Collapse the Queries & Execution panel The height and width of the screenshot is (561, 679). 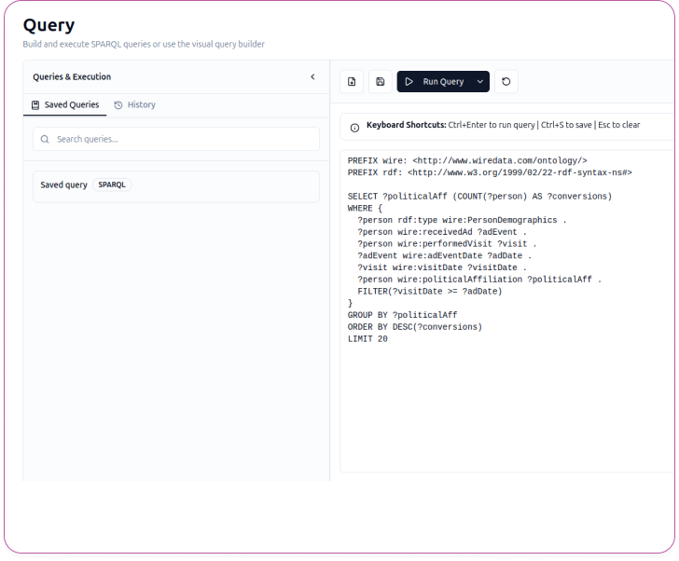click(x=312, y=77)
